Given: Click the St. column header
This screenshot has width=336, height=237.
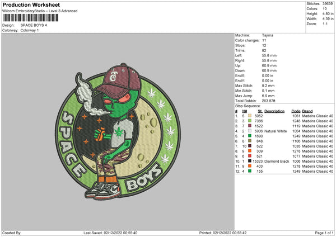Looking at the screenshot, I should [x=260, y=111].
